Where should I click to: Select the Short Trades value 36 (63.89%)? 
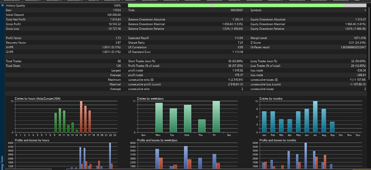coord(236,61)
